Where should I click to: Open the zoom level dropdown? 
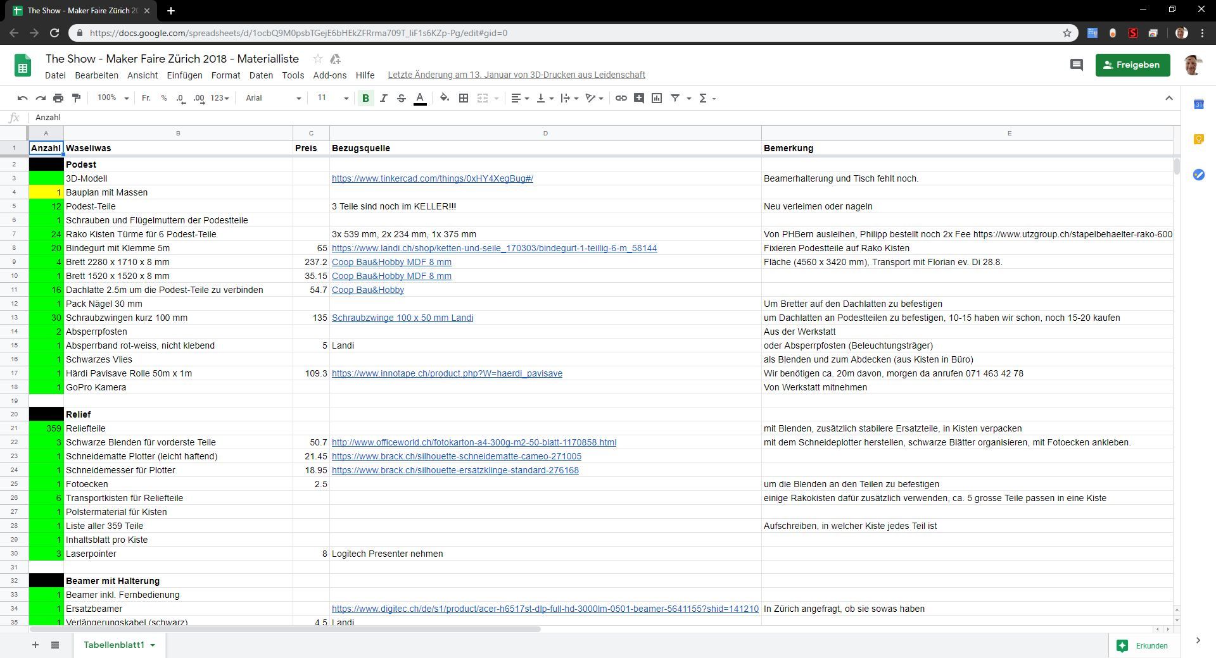pyautogui.click(x=113, y=98)
